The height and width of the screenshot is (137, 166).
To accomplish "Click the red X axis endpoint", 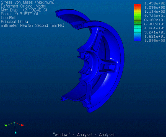I will pos(22,125).
